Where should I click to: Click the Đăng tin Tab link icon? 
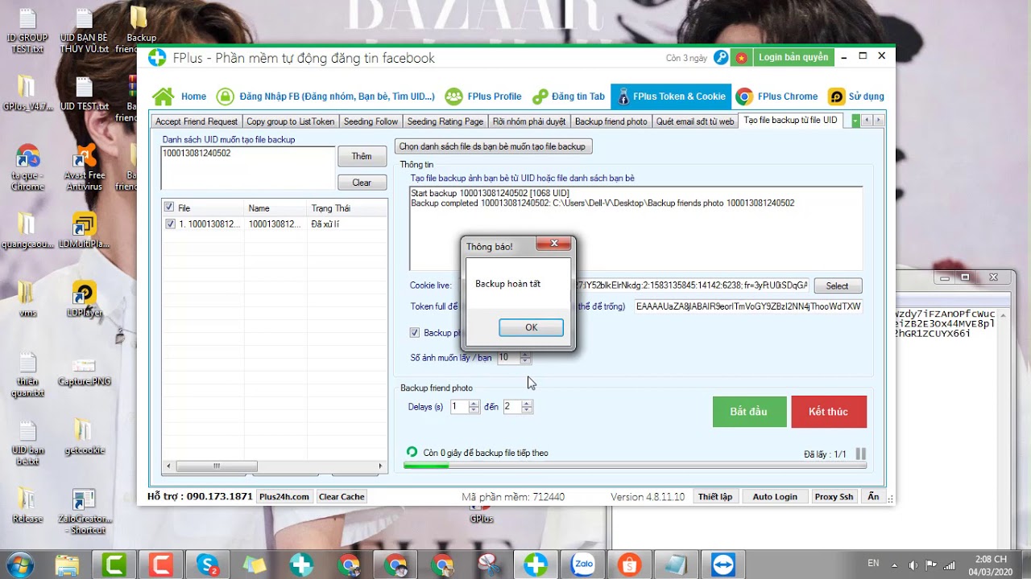point(540,96)
